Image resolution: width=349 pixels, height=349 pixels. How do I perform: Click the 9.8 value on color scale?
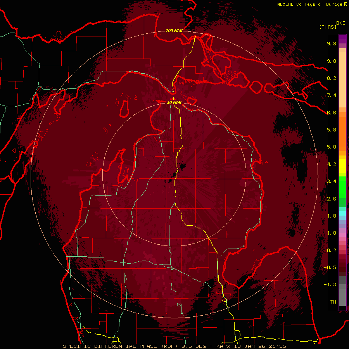pyautogui.click(x=332, y=44)
